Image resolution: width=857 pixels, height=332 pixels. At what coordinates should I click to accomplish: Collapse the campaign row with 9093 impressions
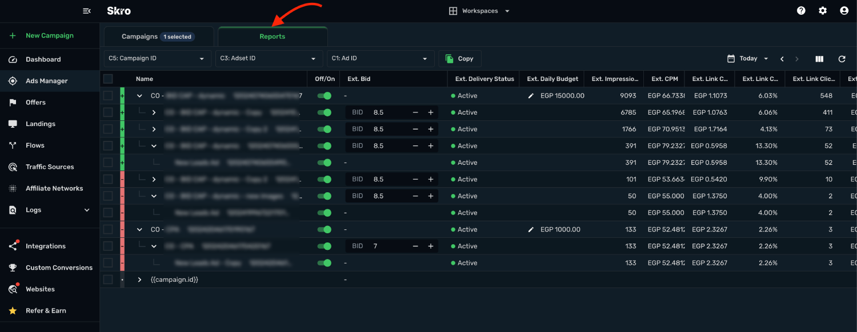click(x=139, y=96)
